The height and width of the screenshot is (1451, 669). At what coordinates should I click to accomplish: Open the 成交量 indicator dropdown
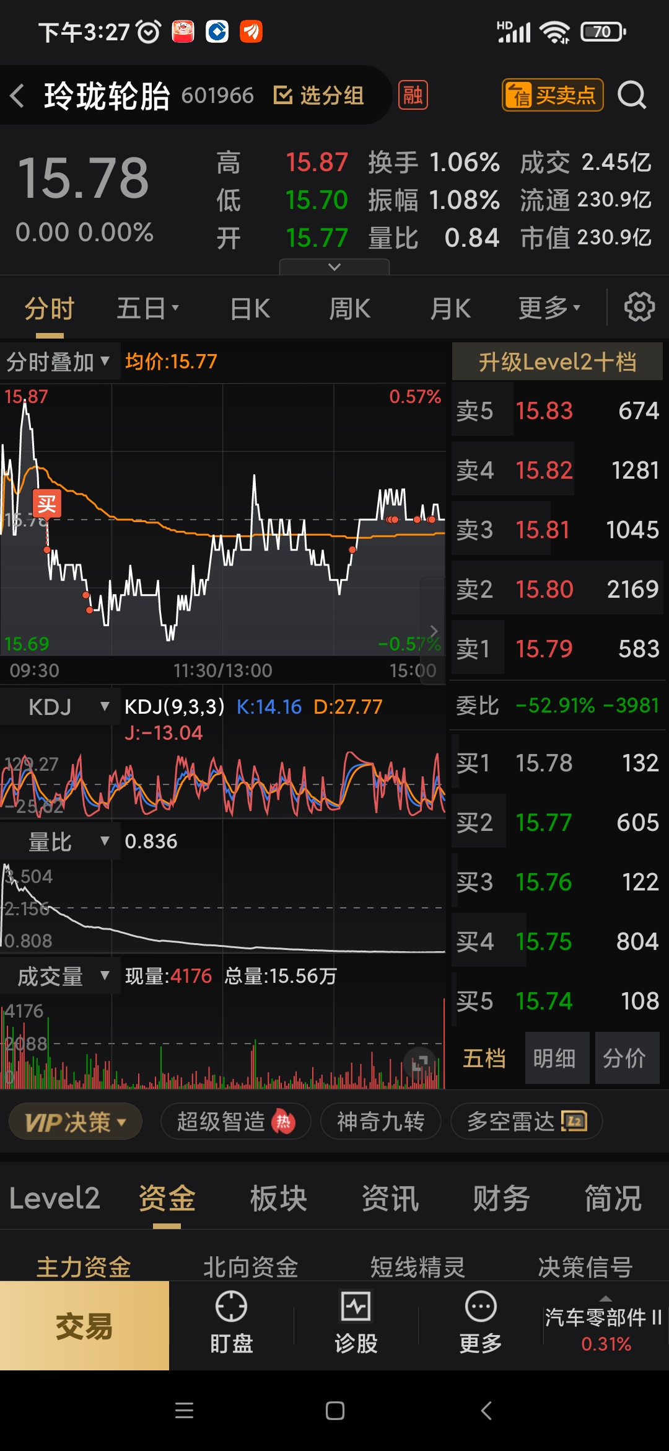point(59,977)
